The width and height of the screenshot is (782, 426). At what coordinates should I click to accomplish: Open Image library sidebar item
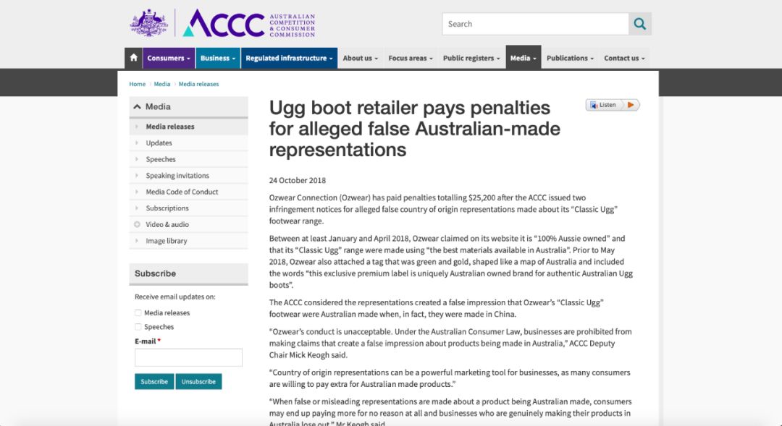click(x=188, y=241)
